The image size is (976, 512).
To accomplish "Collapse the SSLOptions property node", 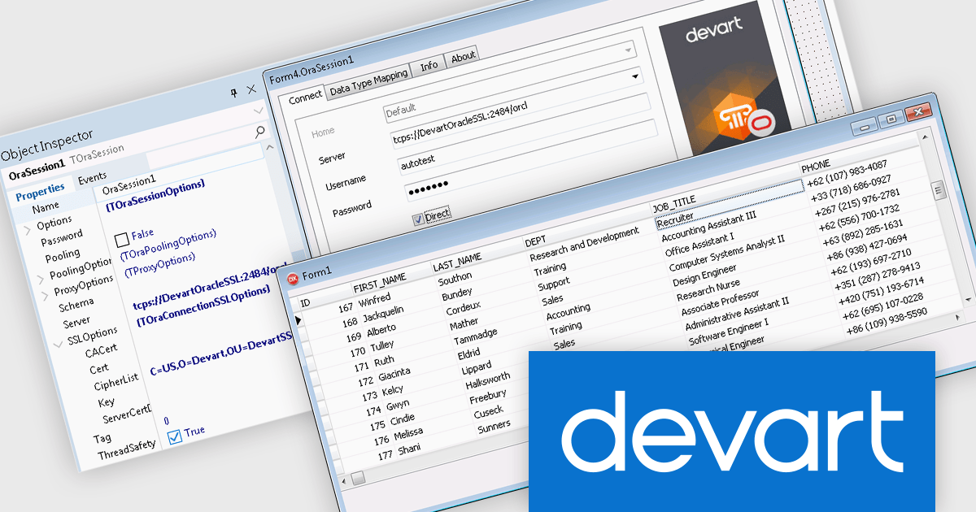I will pos(57,344).
